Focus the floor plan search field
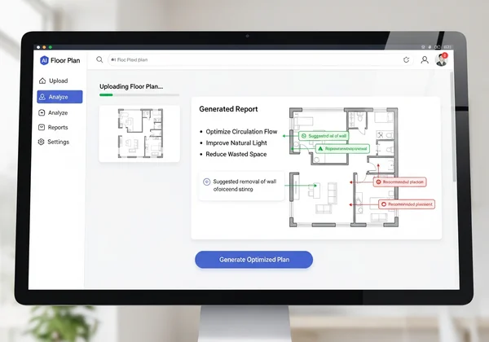489x342 pixels. pos(261,59)
